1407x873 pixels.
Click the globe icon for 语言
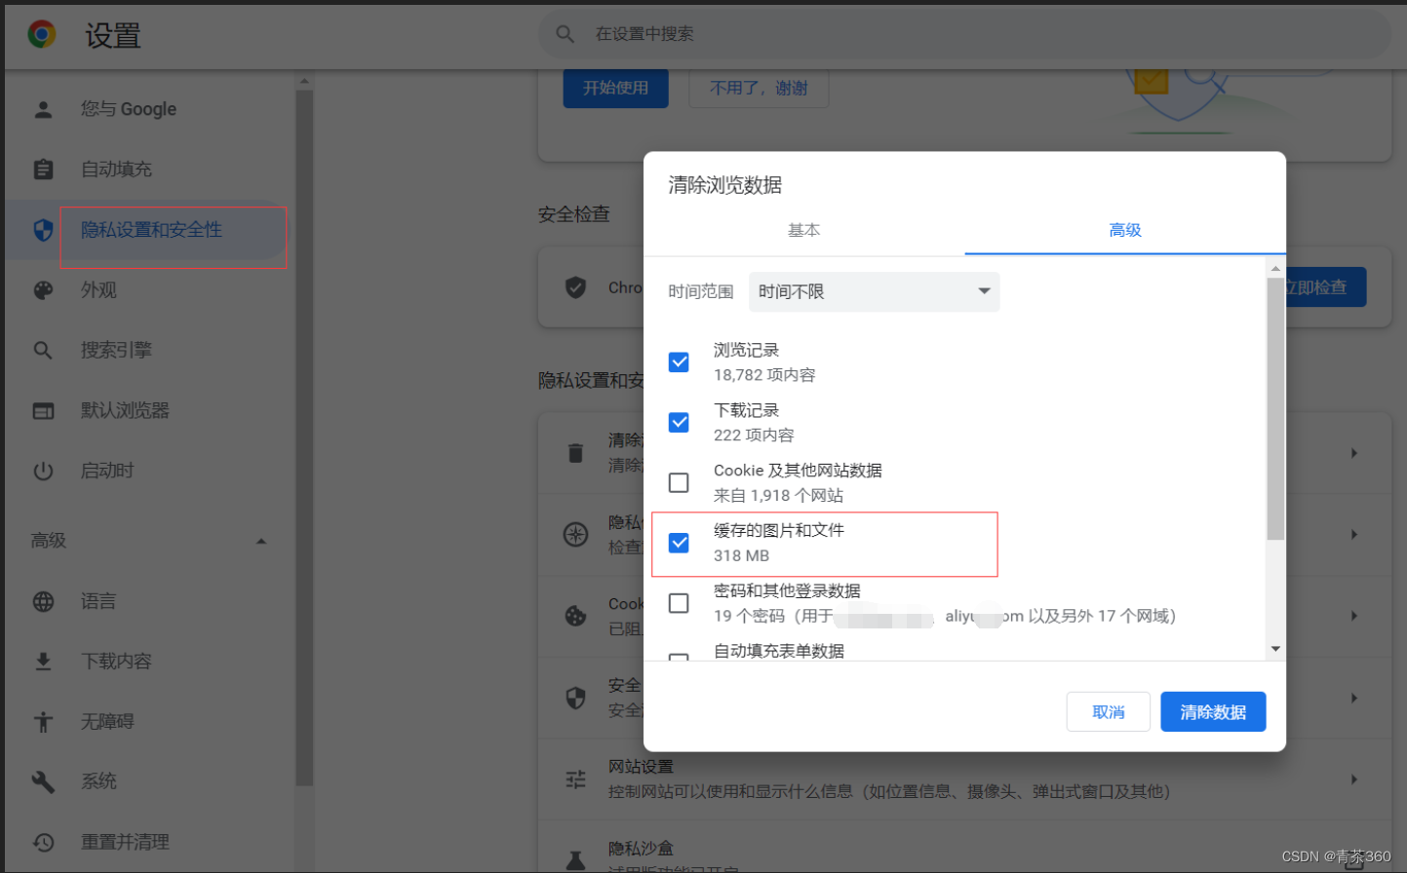[x=44, y=601]
